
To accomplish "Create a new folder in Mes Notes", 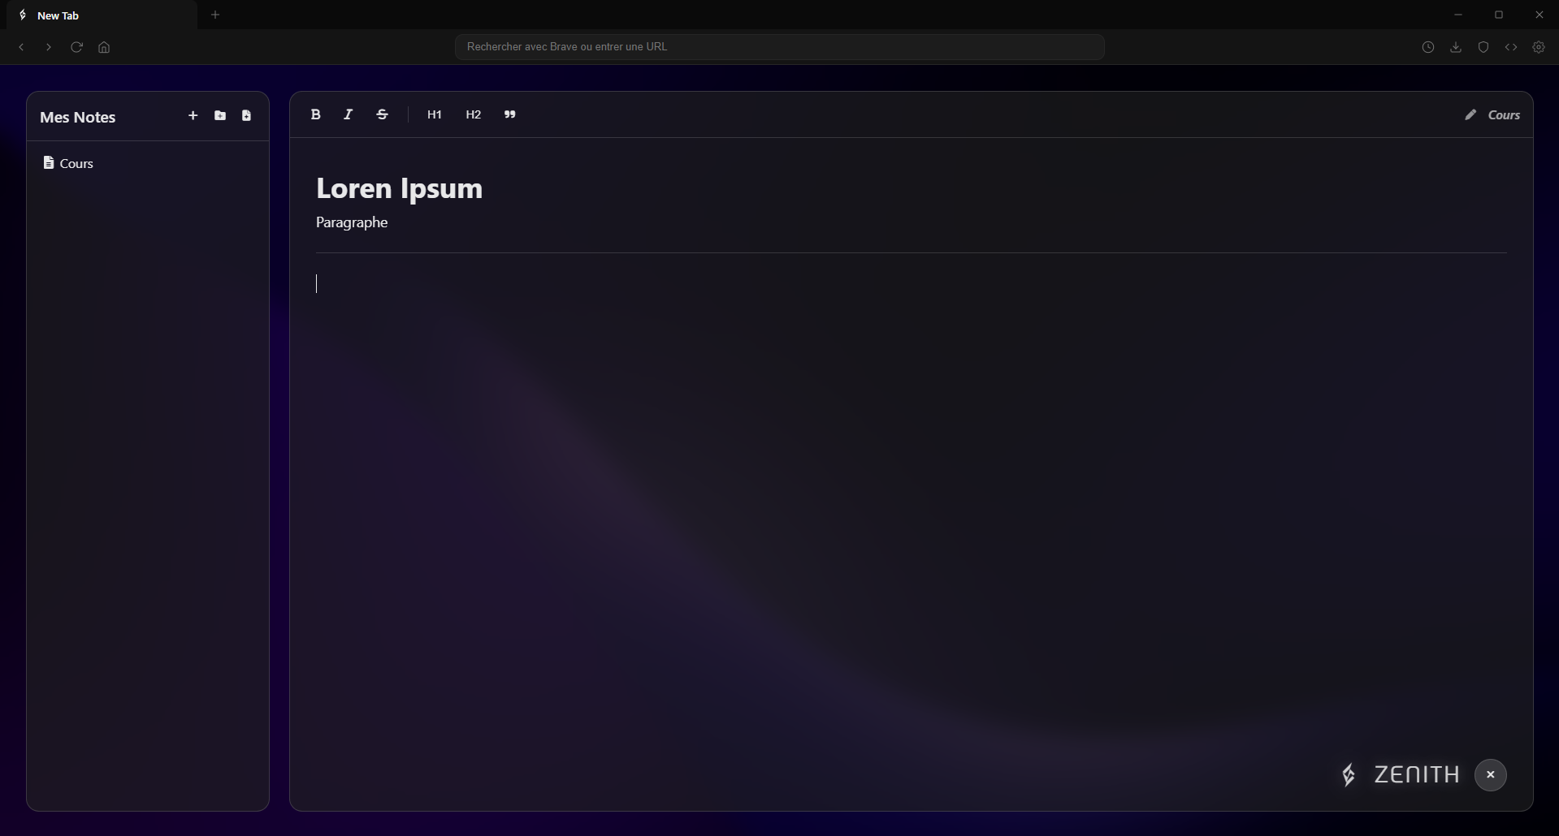I will point(220,116).
